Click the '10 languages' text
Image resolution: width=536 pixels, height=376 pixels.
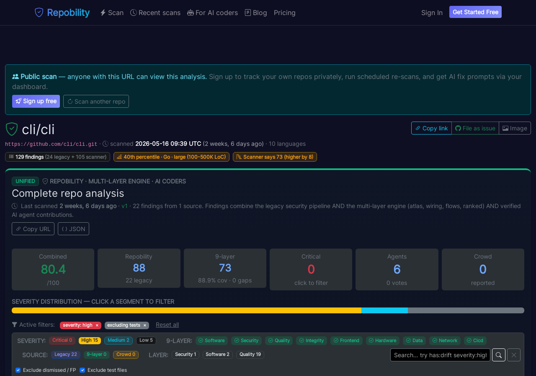pyautogui.click(x=287, y=144)
